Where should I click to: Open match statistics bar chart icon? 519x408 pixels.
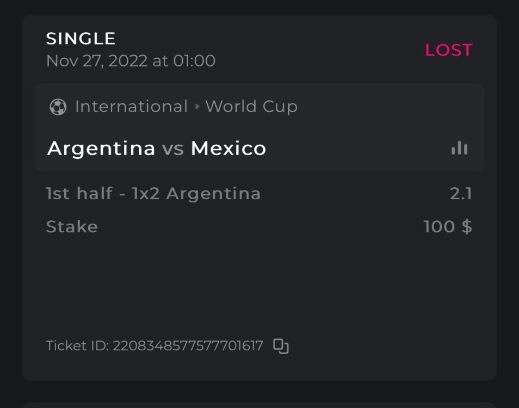pos(459,148)
